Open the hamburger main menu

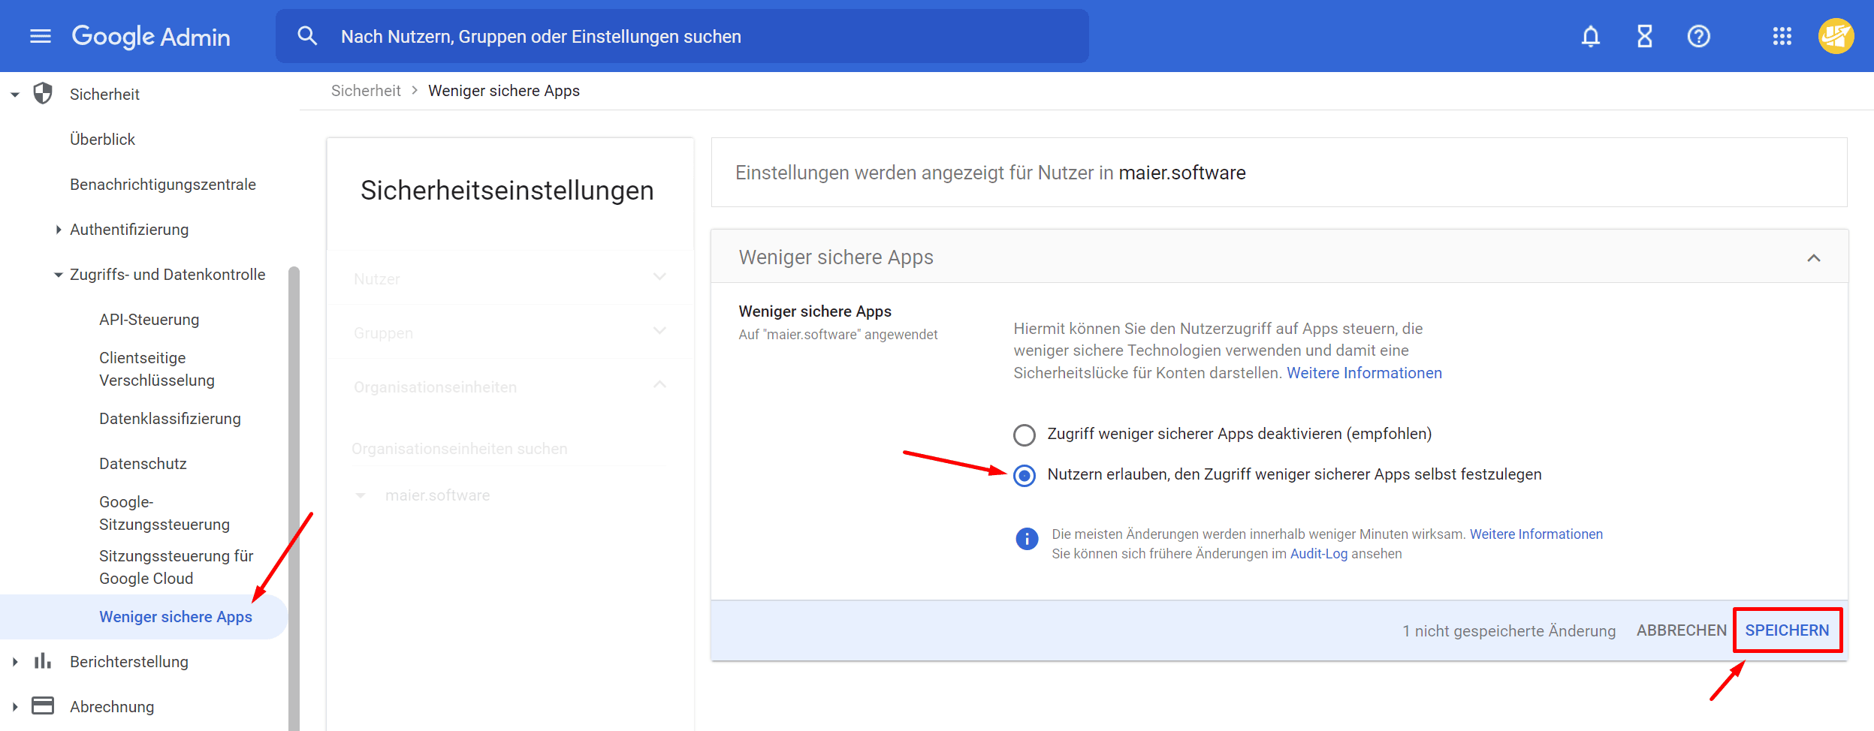(x=41, y=36)
